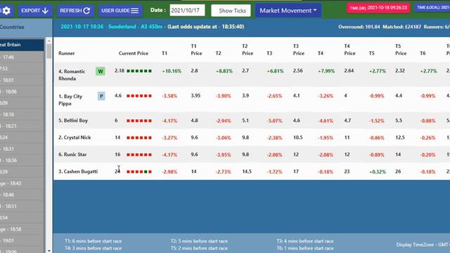This screenshot has height=253, width=450.
Task: Select the 18:21 race in sidebar
Action: pos(22,126)
